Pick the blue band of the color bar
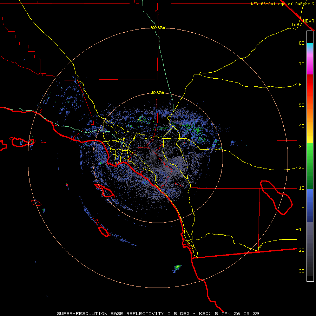 [310, 205]
